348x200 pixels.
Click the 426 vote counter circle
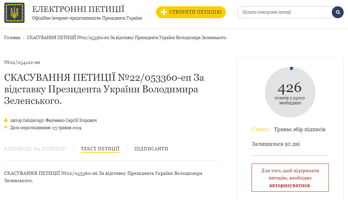click(290, 92)
